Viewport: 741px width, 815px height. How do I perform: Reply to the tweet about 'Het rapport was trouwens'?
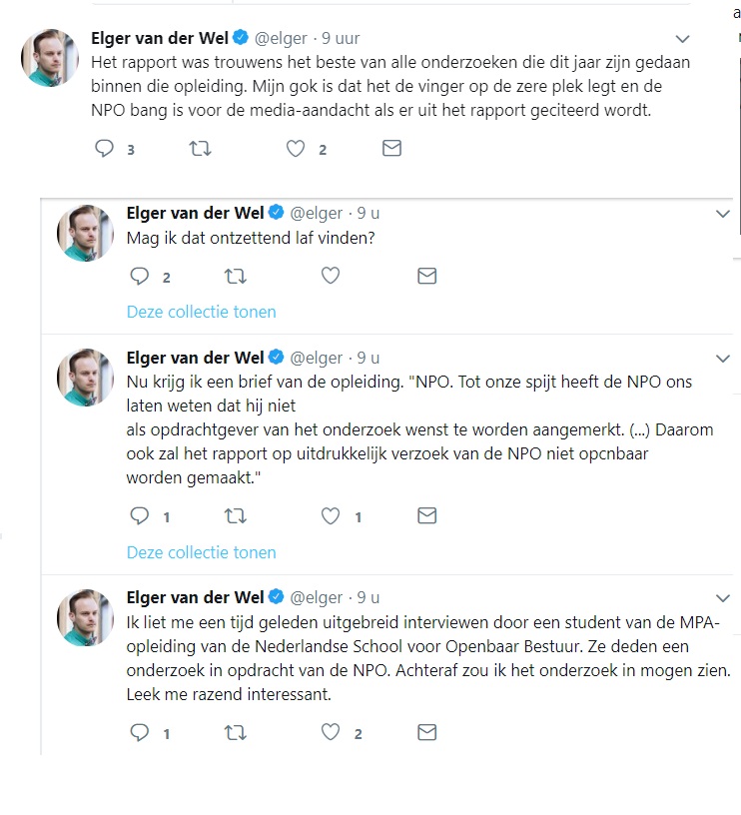coord(104,149)
